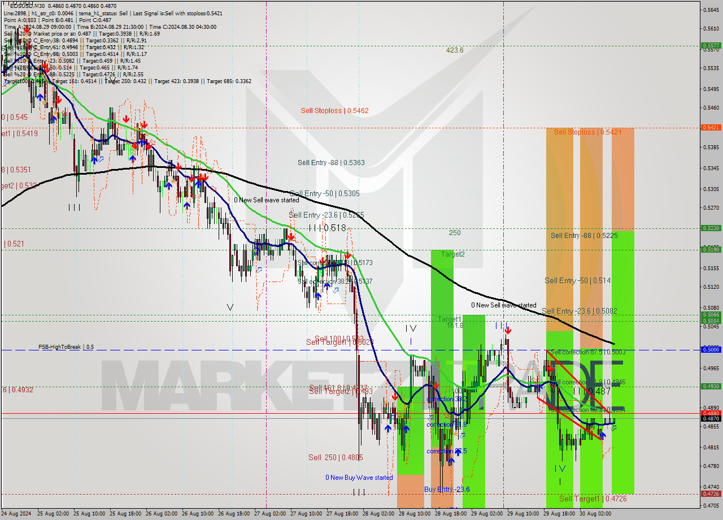Click the 'Sell Target1 | 0.4726' label
The height and width of the screenshot is (520, 723).
tap(593, 499)
